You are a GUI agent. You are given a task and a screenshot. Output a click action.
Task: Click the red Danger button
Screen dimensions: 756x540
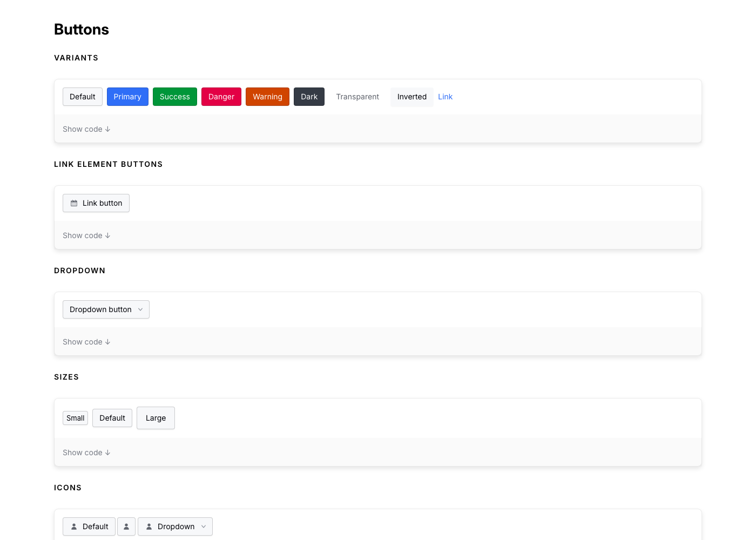(x=221, y=97)
